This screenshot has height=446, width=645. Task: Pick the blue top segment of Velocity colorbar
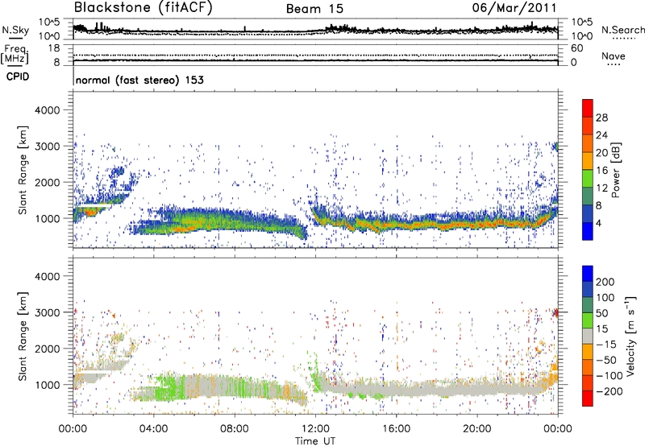[588, 274]
